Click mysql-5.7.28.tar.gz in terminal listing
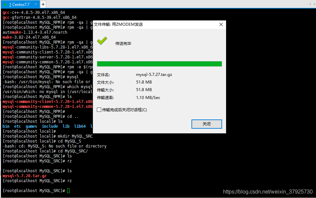 tap(24, 176)
